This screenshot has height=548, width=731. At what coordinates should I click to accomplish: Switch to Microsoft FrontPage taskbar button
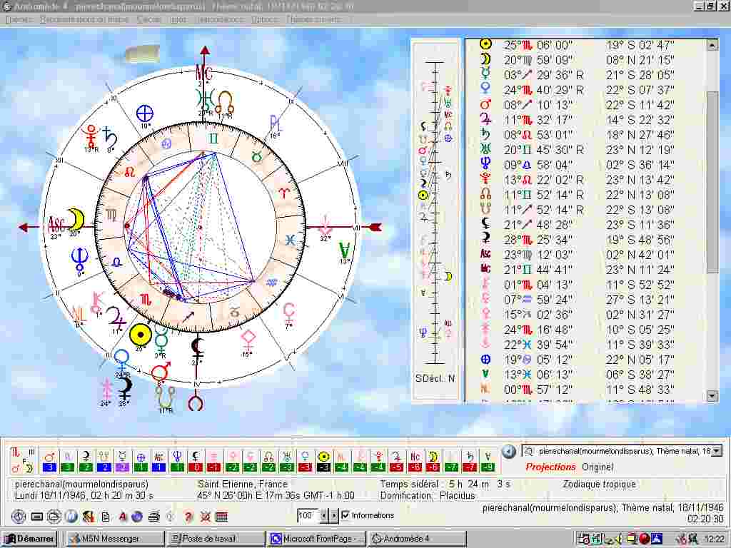pyautogui.click(x=316, y=539)
